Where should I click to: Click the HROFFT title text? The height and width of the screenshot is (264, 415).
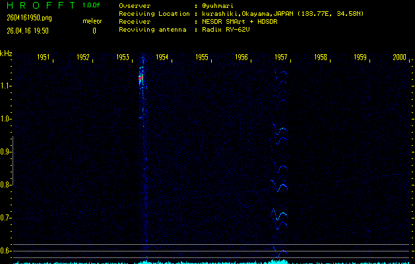point(36,5)
